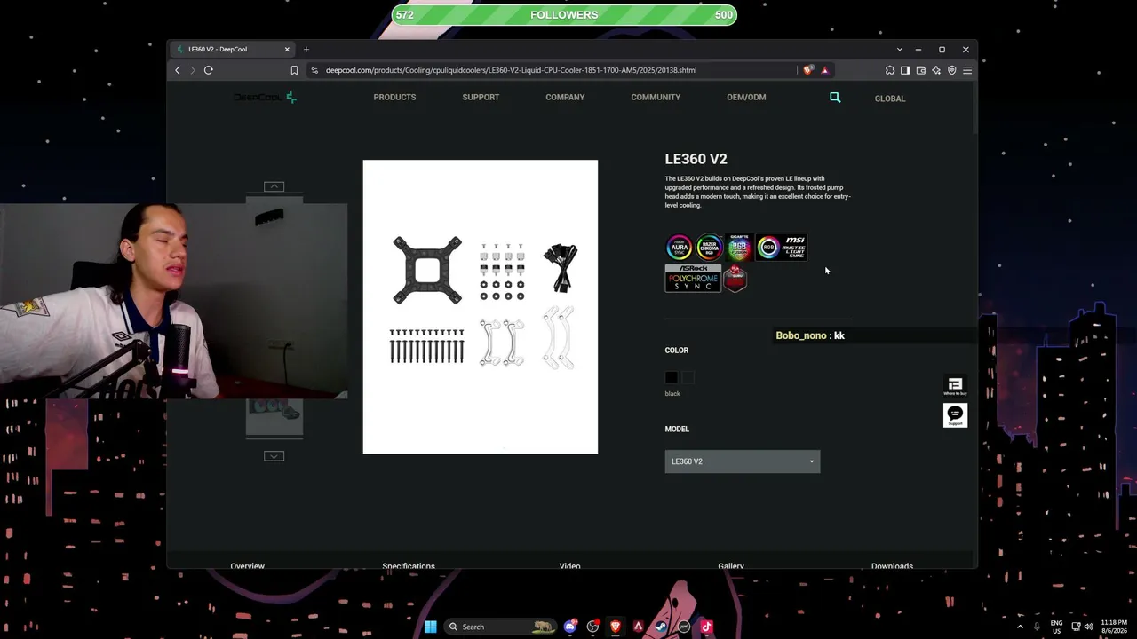Click the ENG US language indicator
Viewport: 1137px width, 639px height.
point(1057,627)
